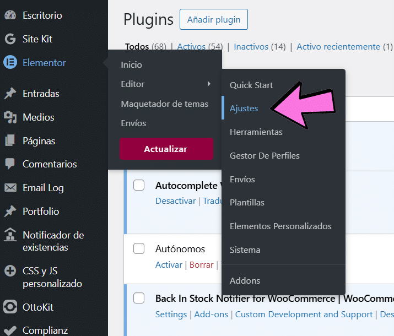
Task: Click the Email Log envelope icon
Action: [x=10, y=188]
